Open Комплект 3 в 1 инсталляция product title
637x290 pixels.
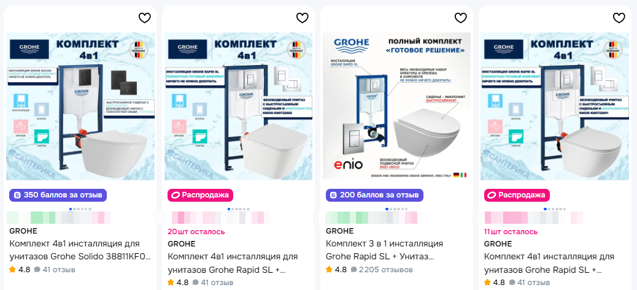tap(384, 250)
